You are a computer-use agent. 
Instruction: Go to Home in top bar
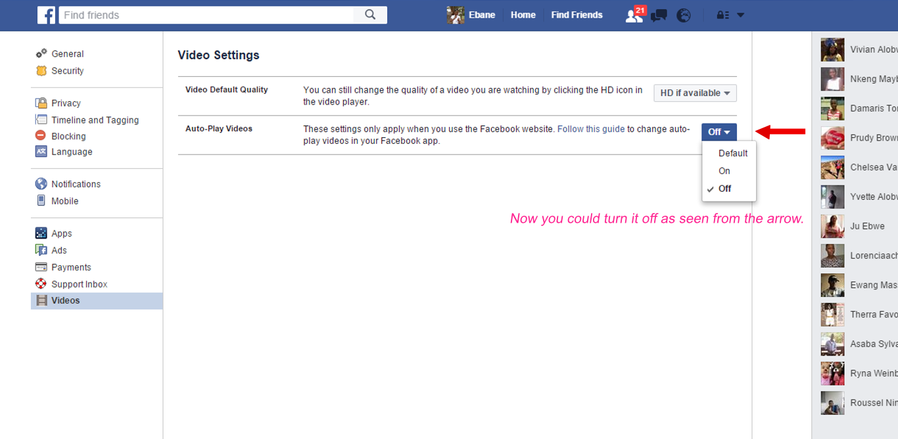coord(523,14)
